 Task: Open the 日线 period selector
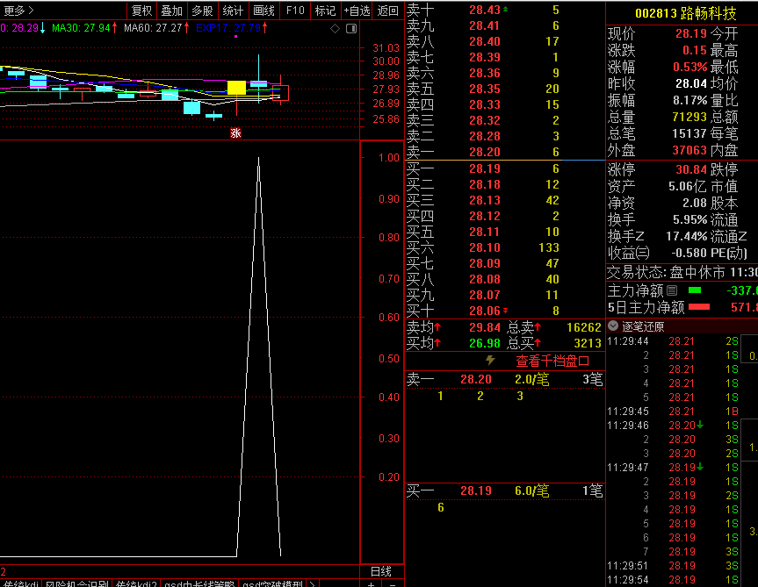pos(380,572)
